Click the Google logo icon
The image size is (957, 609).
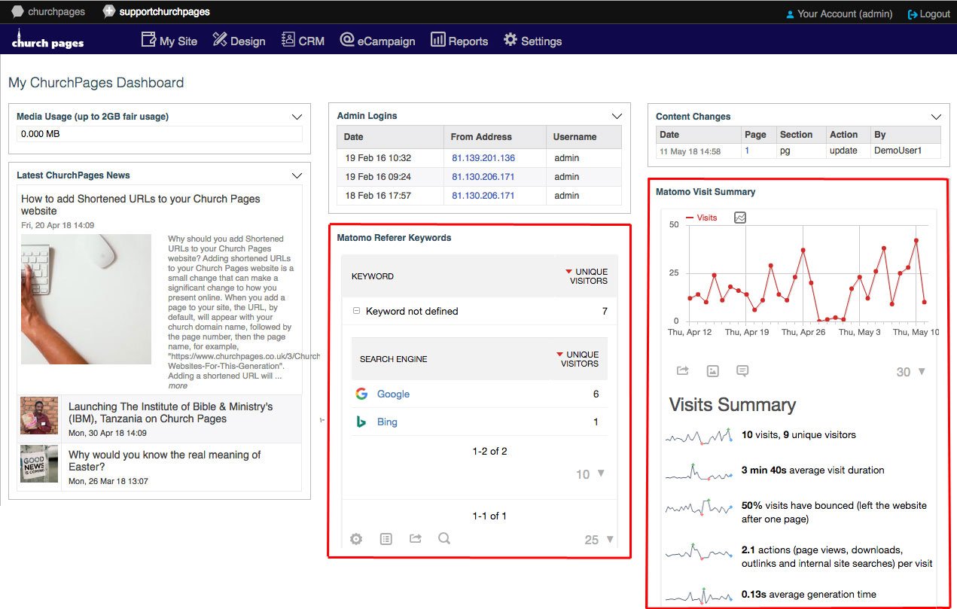(362, 394)
